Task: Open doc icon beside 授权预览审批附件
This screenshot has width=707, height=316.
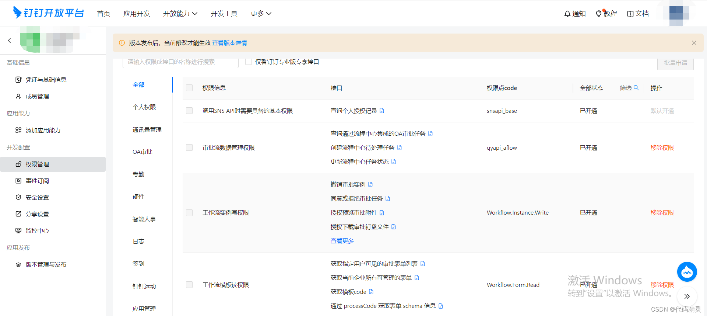Action: pos(382,212)
